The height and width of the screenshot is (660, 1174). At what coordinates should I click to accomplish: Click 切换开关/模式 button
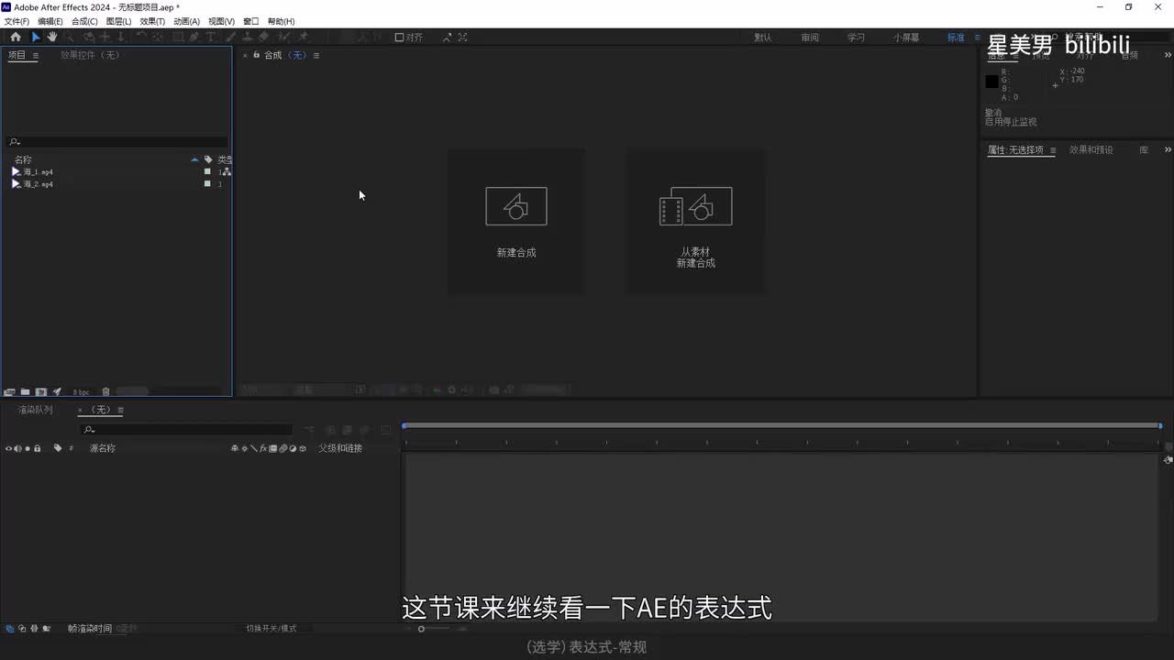pos(271,629)
